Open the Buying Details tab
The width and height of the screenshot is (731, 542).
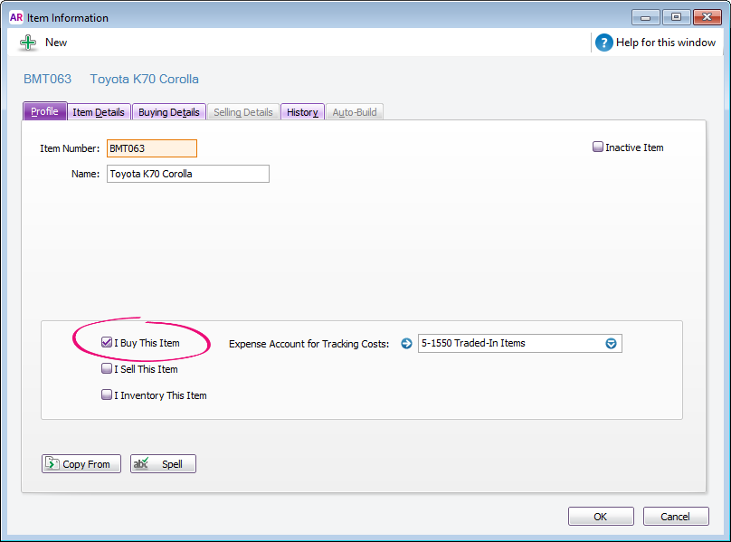pos(169,112)
